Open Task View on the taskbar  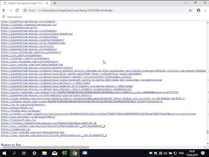pyautogui.click(x=24, y=153)
